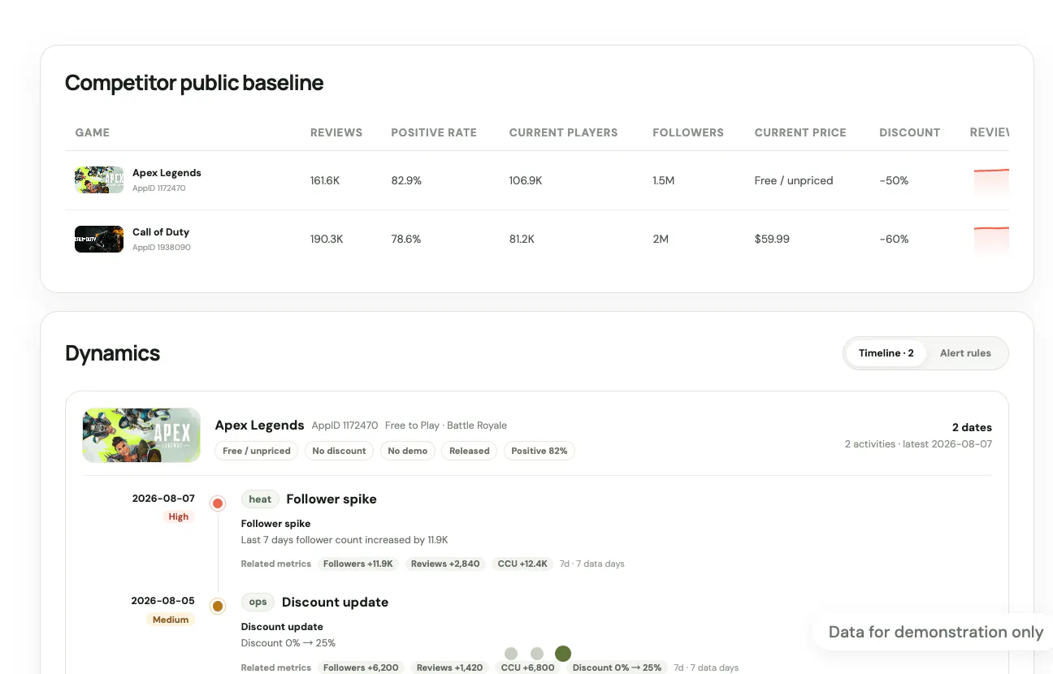Click the 'Released' tag chip

(470, 451)
